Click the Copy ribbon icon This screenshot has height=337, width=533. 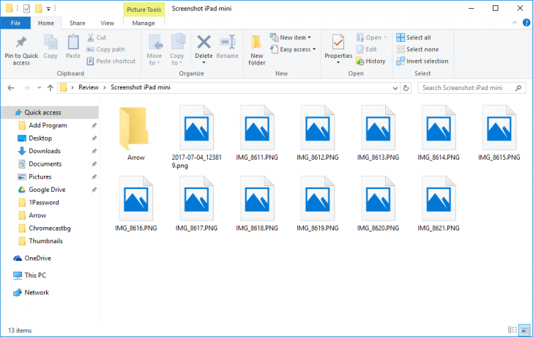(51, 42)
